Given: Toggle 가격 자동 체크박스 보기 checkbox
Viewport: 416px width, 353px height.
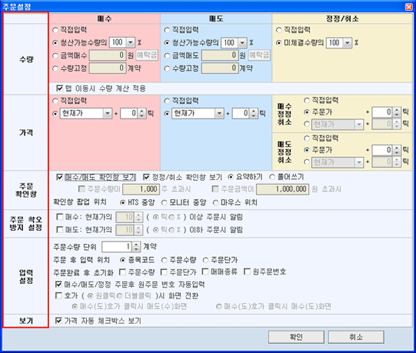Looking at the screenshot, I should point(59,321).
